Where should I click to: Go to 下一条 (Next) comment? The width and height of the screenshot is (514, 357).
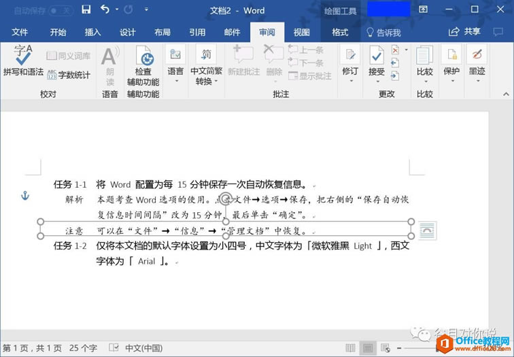tap(306, 63)
